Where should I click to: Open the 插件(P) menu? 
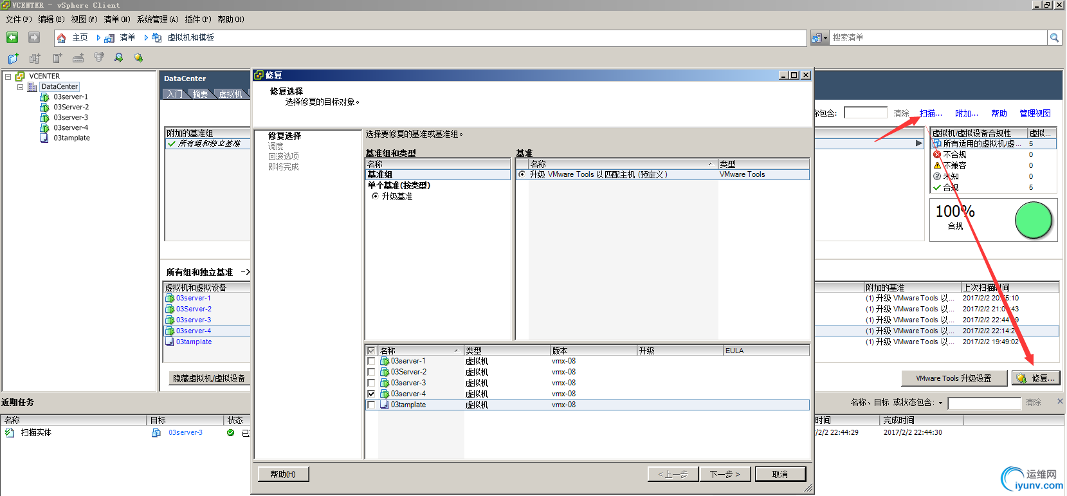(x=197, y=20)
